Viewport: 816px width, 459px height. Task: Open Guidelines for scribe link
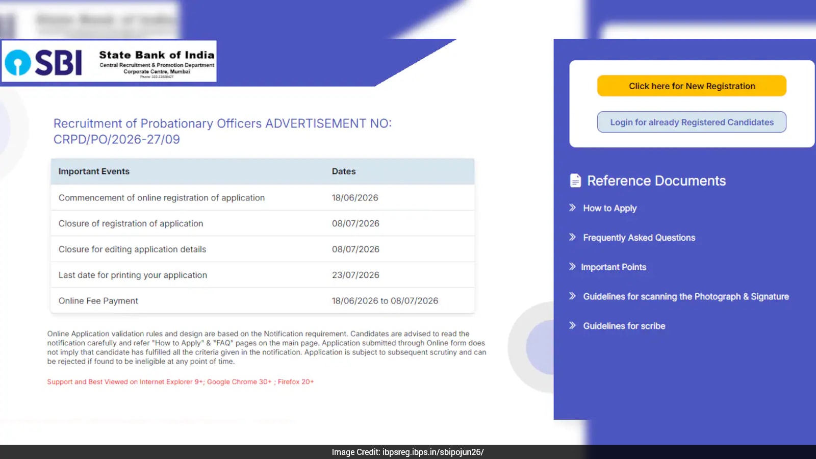coord(624,326)
